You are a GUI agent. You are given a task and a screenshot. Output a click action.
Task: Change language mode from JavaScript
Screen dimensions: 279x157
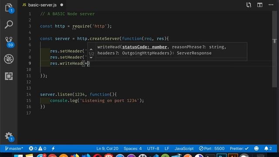click(184, 148)
